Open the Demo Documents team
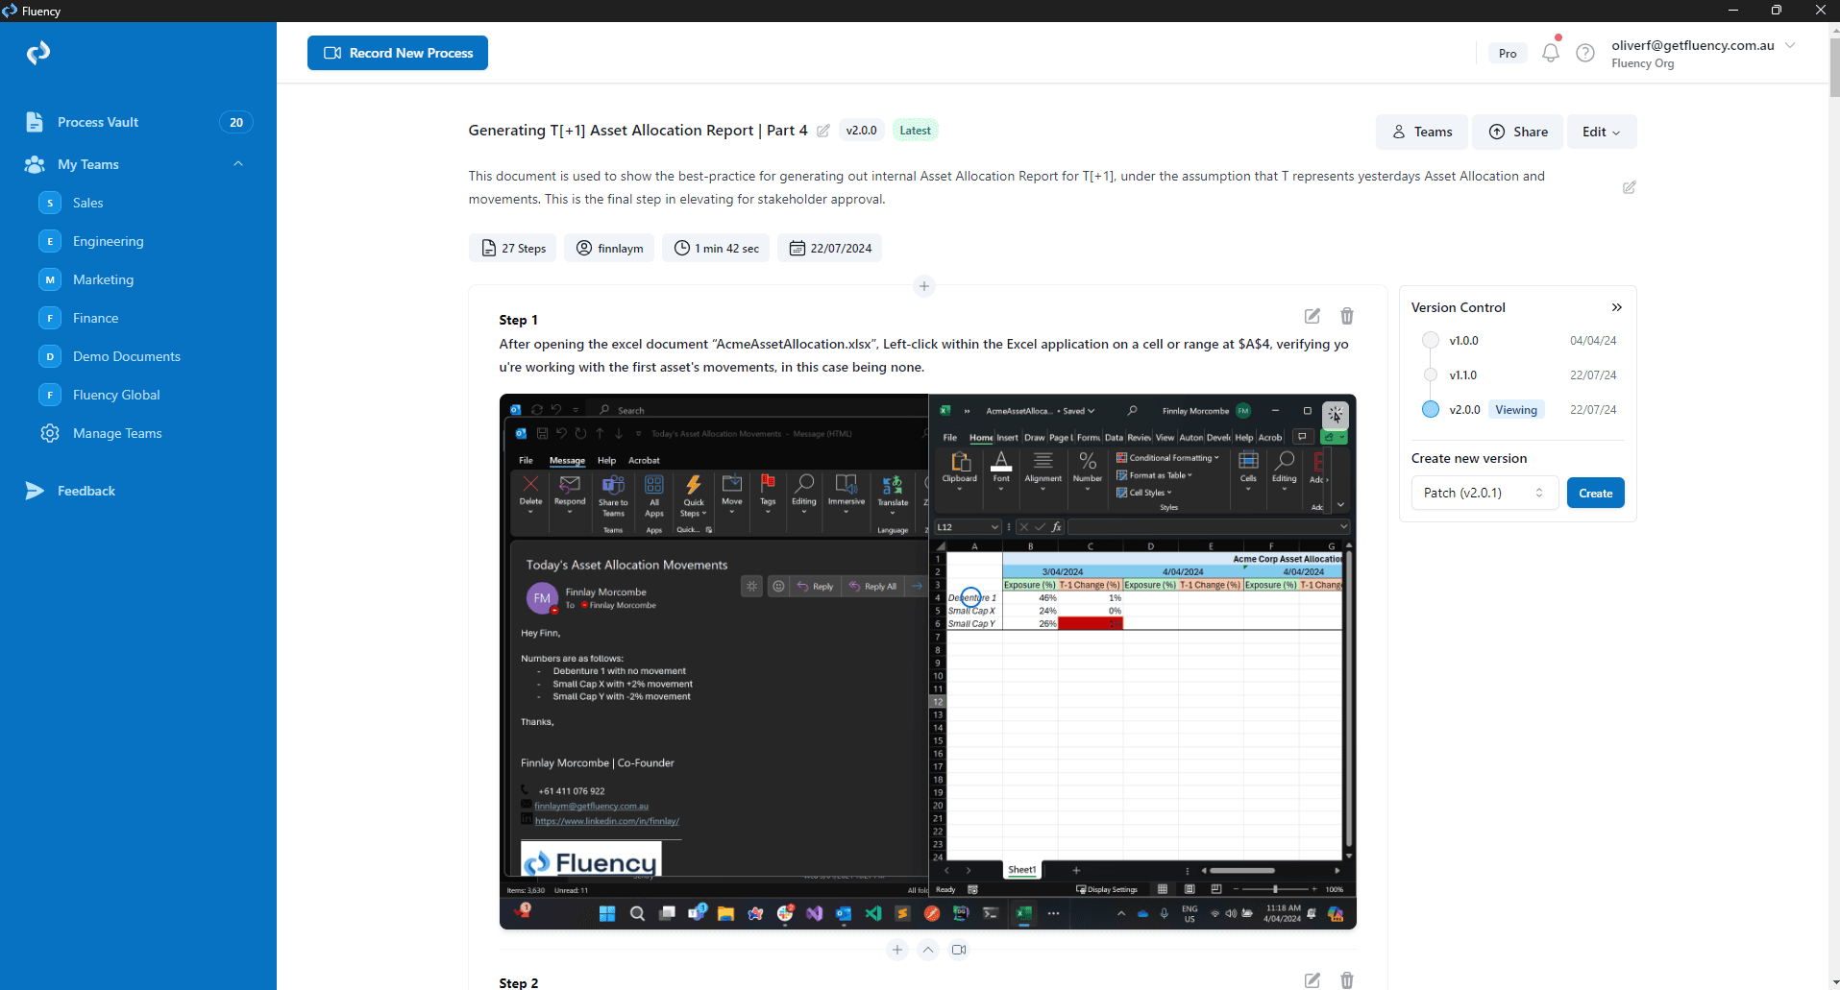The height and width of the screenshot is (990, 1840). (x=126, y=356)
